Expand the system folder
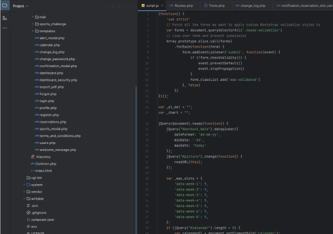Viewport: 333px width, 234px height. [x=24, y=185]
